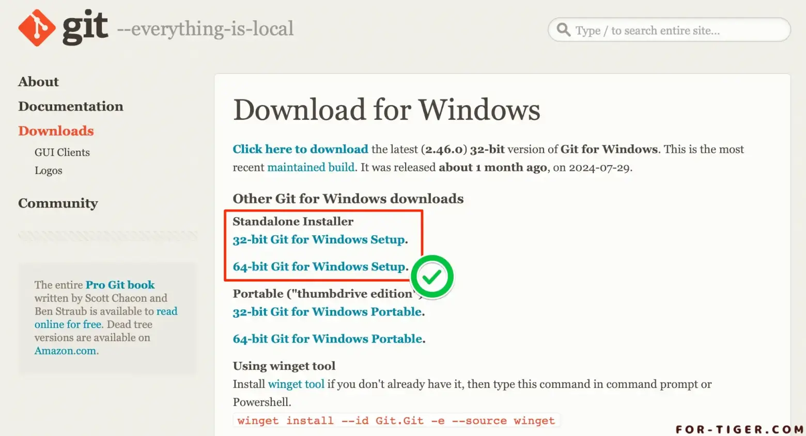Viewport: 806px width, 436px height.
Task: Open the 'maintained build' link
Action: click(311, 167)
